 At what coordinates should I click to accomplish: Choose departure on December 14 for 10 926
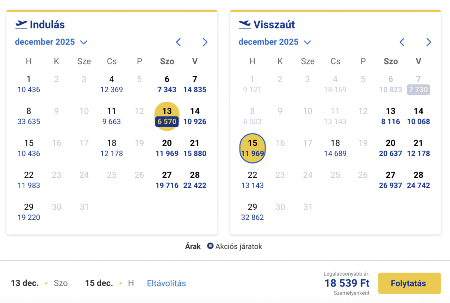[x=195, y=116]
